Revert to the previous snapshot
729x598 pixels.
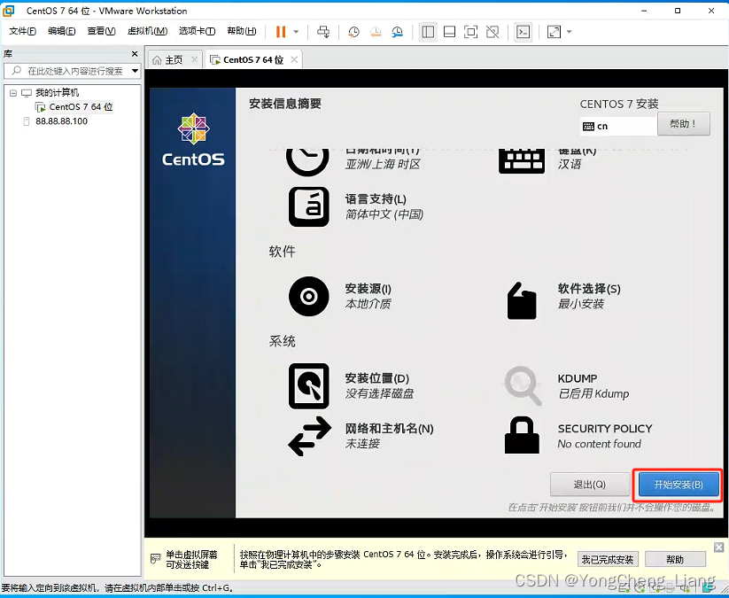(376, 32)
